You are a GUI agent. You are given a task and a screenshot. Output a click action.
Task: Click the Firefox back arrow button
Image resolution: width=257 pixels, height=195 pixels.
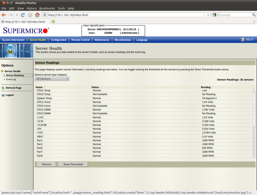click(x=4, y=15)
